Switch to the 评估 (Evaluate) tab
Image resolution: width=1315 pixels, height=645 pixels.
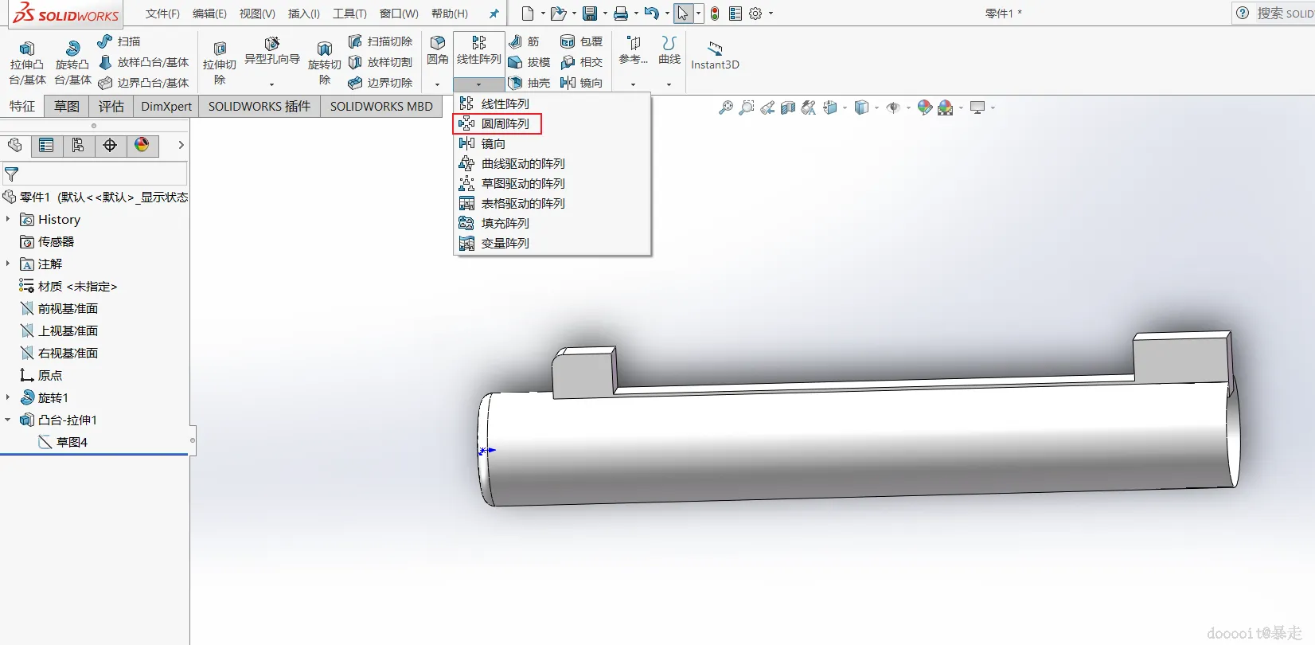tap(111, 107)
